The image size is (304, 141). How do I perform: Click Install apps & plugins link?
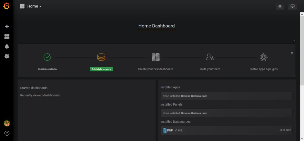click(264, 69)
